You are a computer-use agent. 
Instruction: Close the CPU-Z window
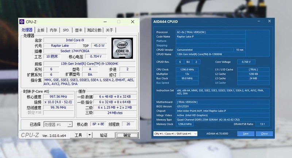coord(132,22)
